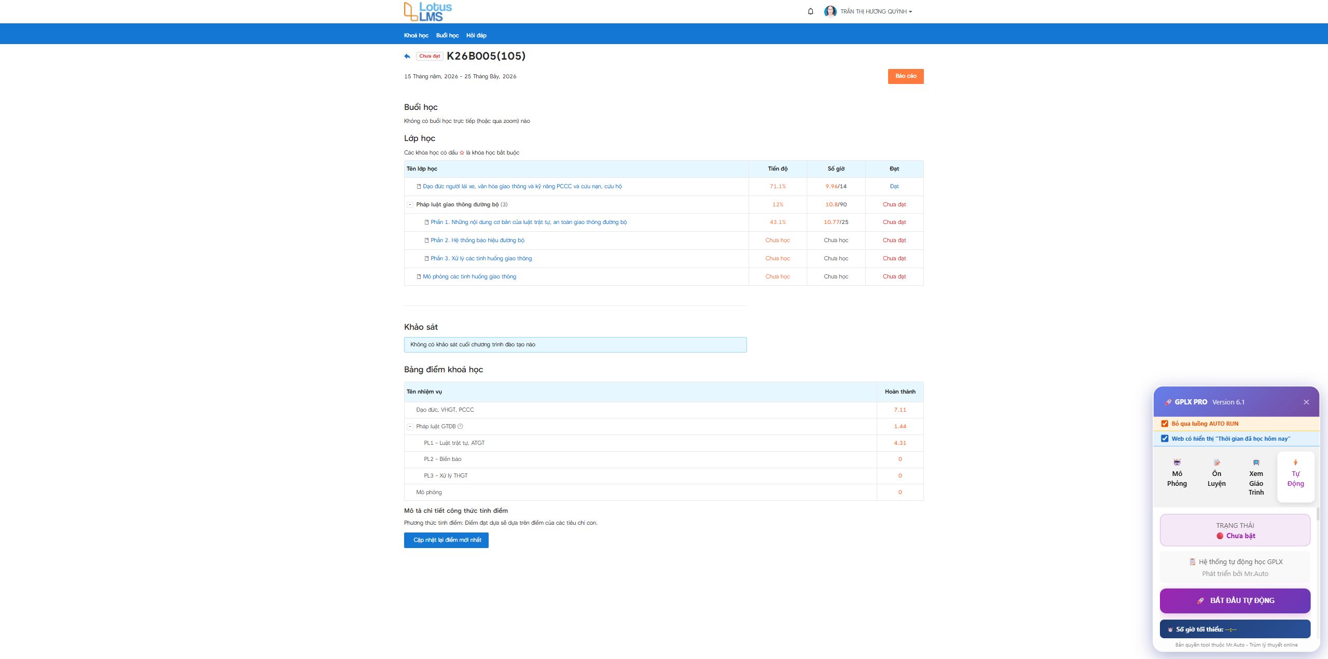Open TRẦN THỊ HƯƠNG QUỲNH account dropdown
1328x659 pixels.
[876, 11]
